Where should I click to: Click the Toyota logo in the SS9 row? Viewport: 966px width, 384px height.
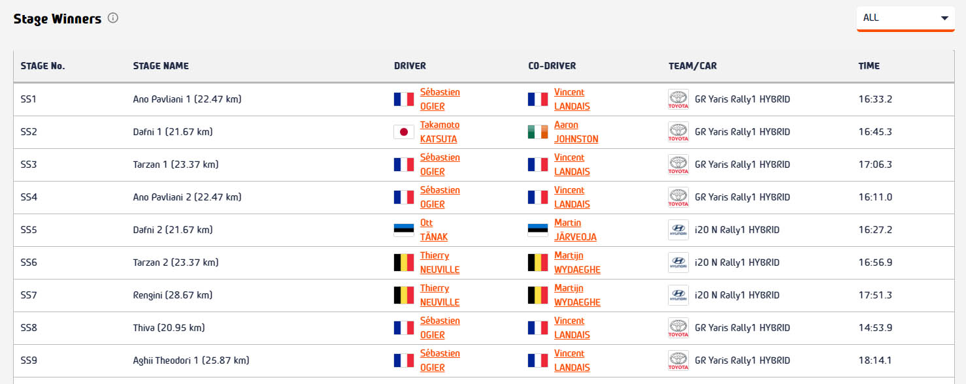(x=678, y=360)
